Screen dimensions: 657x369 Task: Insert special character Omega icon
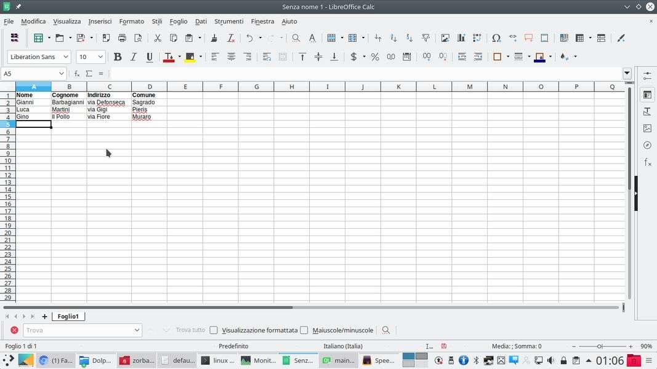coord(496,38)
